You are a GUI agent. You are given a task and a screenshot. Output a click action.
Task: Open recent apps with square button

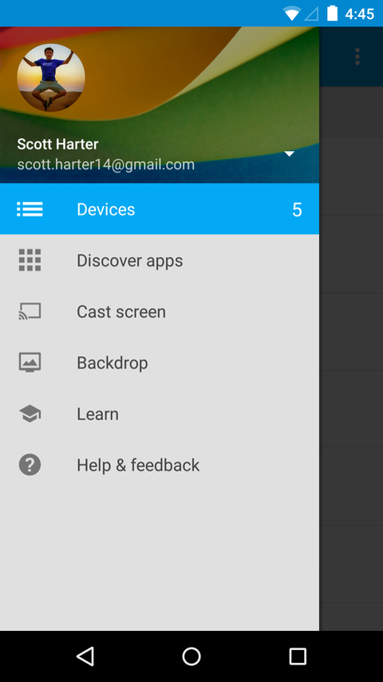[298, 656]
